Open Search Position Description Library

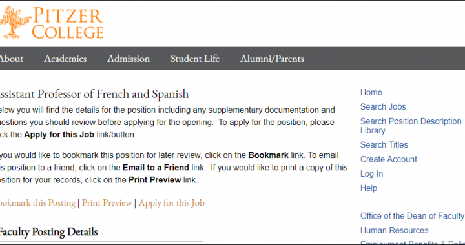(411, 126)
